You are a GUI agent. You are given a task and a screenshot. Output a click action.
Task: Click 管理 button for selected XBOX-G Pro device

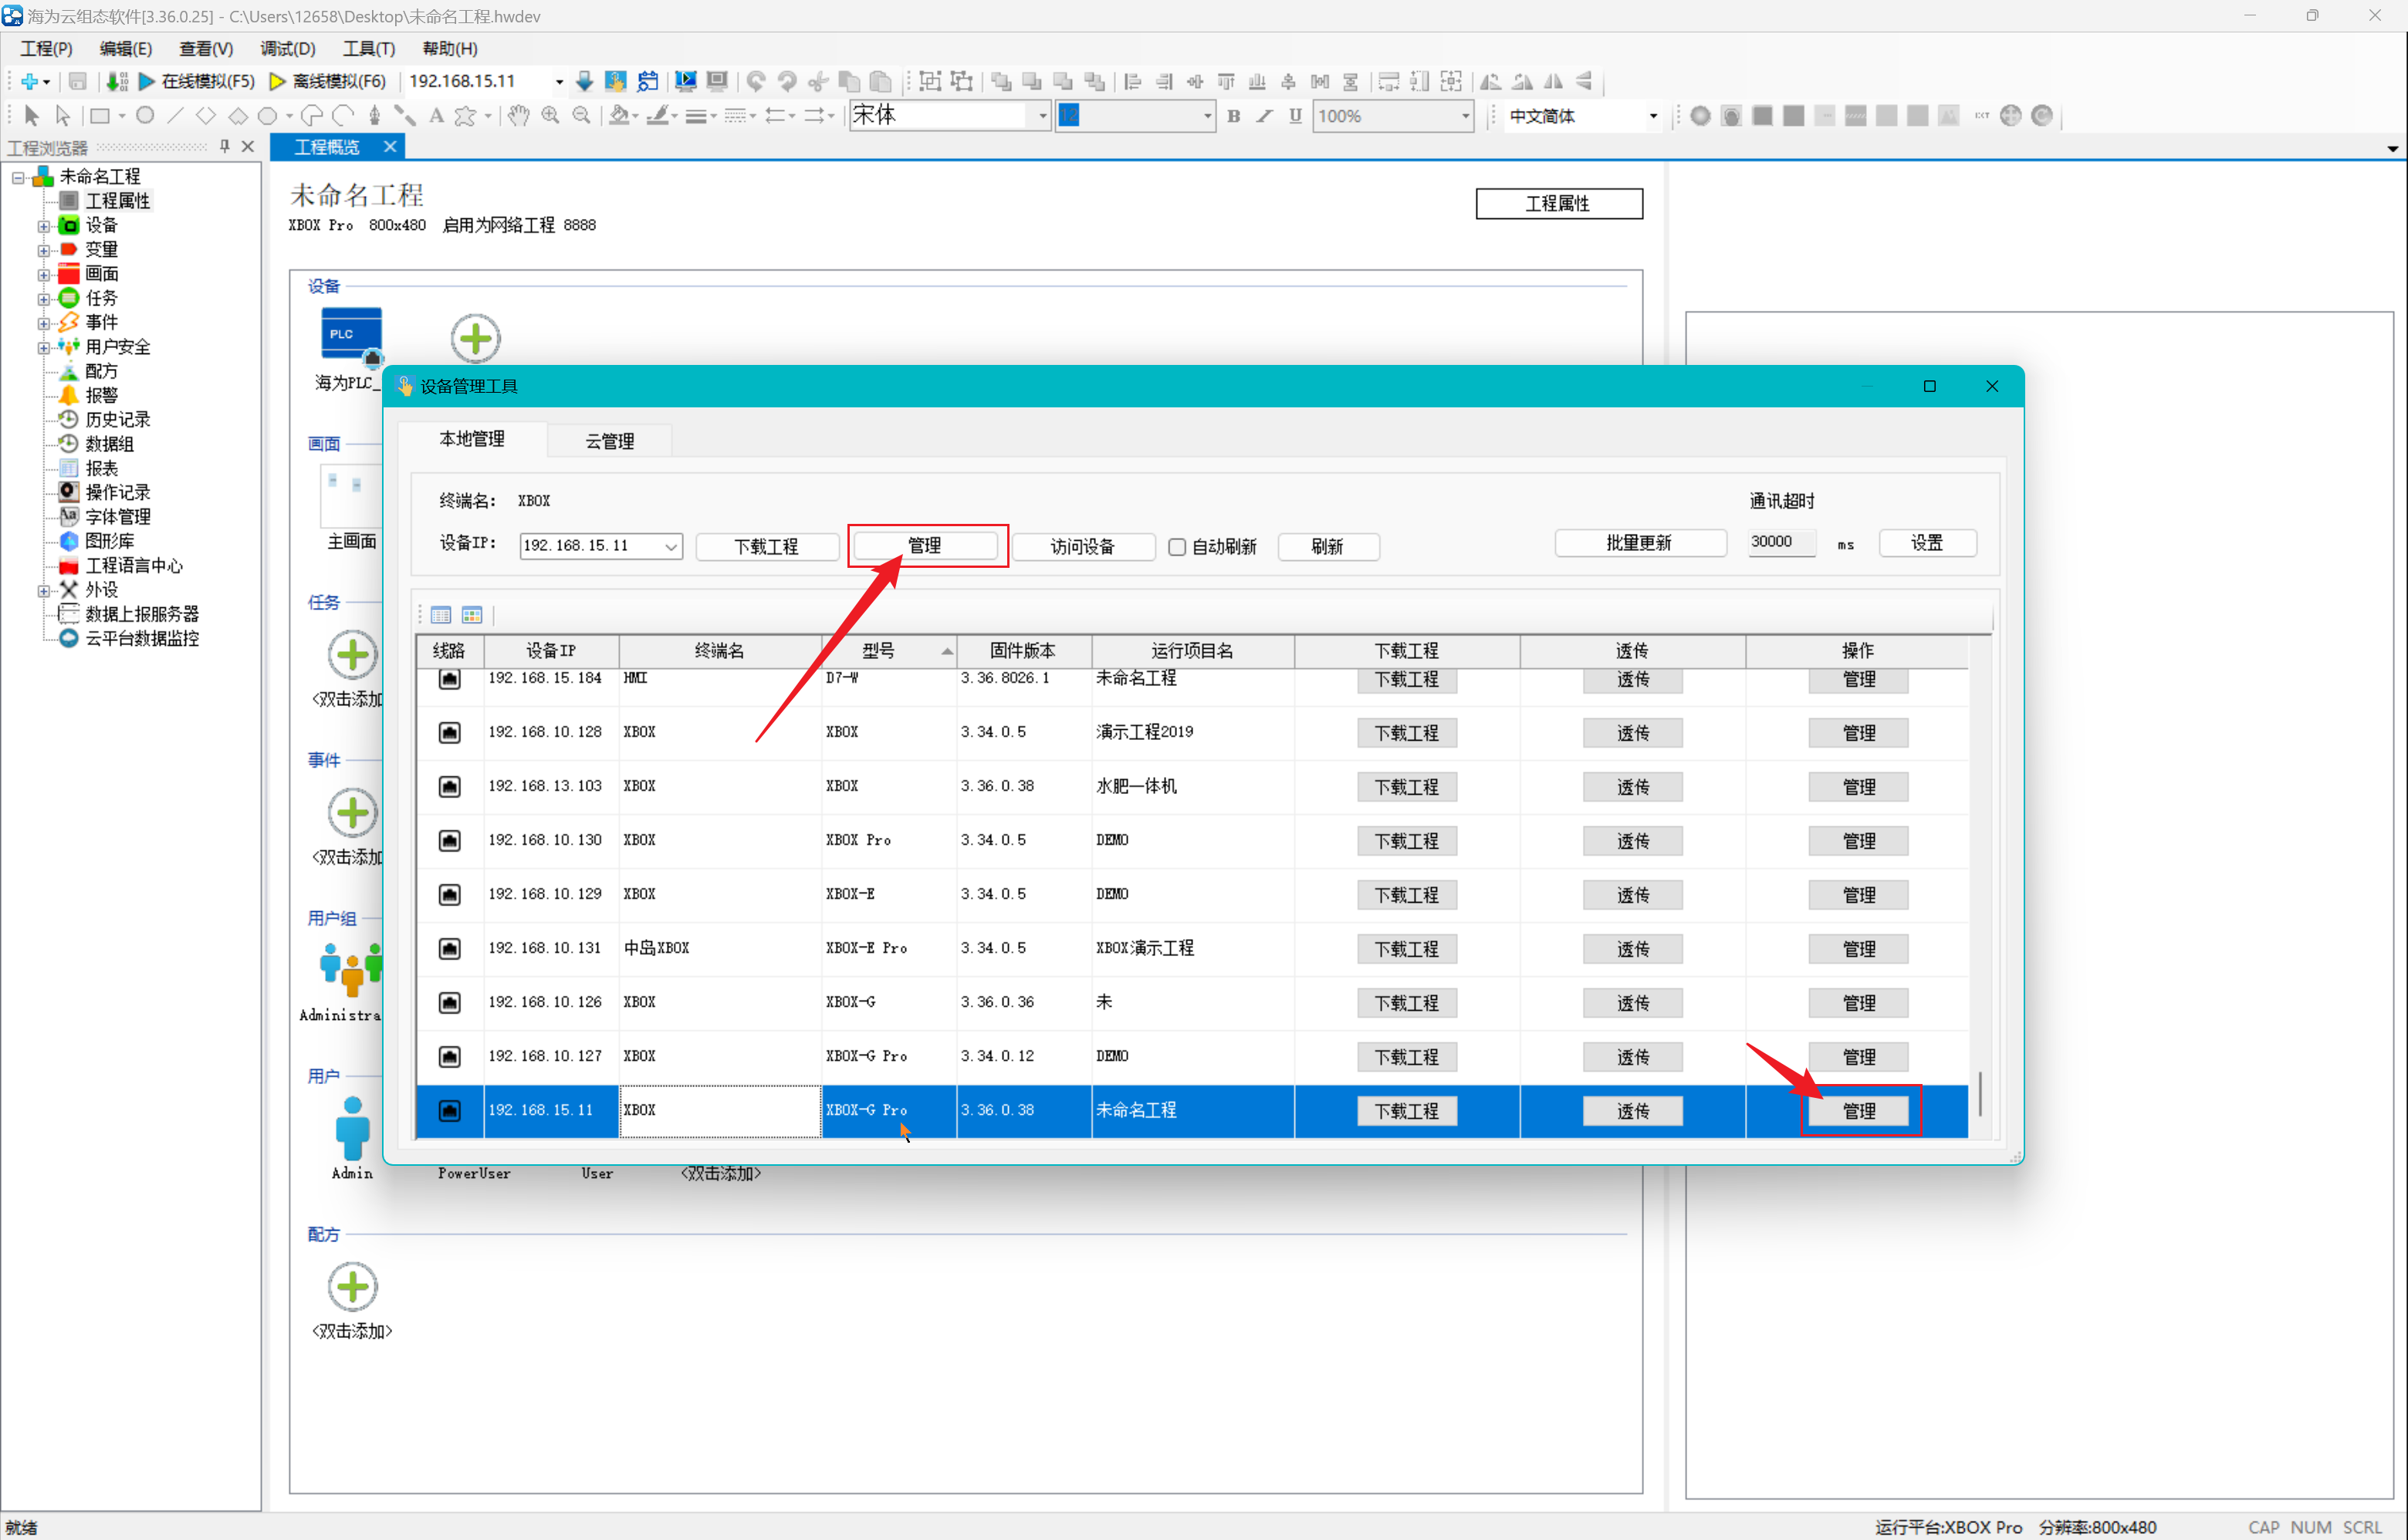[x=1857, y=1109]
